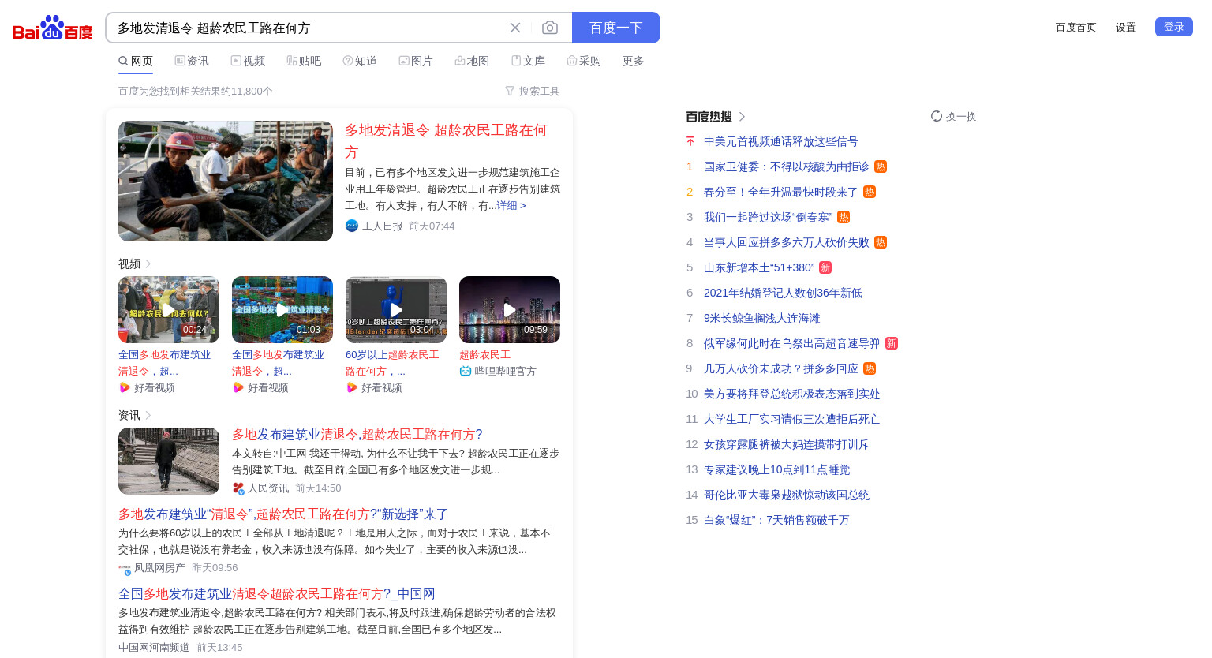Expand 百度热搜 chevron

tap(742, 117)
